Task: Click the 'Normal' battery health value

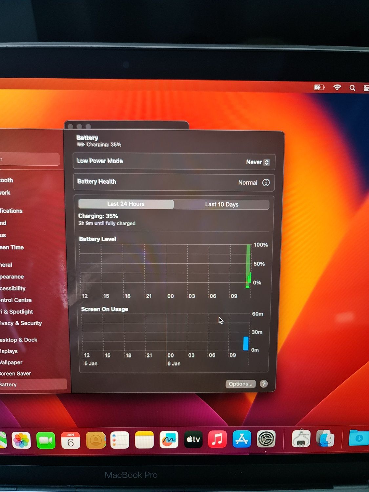Action: 248,183
